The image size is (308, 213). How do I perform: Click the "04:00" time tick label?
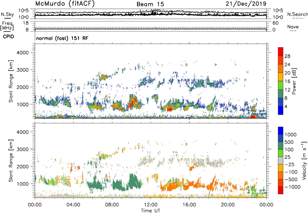[x=73, y=205]
